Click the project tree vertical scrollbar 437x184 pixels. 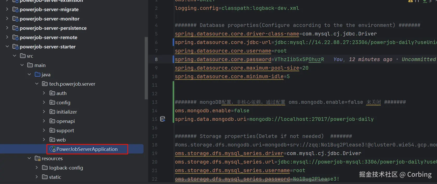pyautogui.click(x=146, y=67)
